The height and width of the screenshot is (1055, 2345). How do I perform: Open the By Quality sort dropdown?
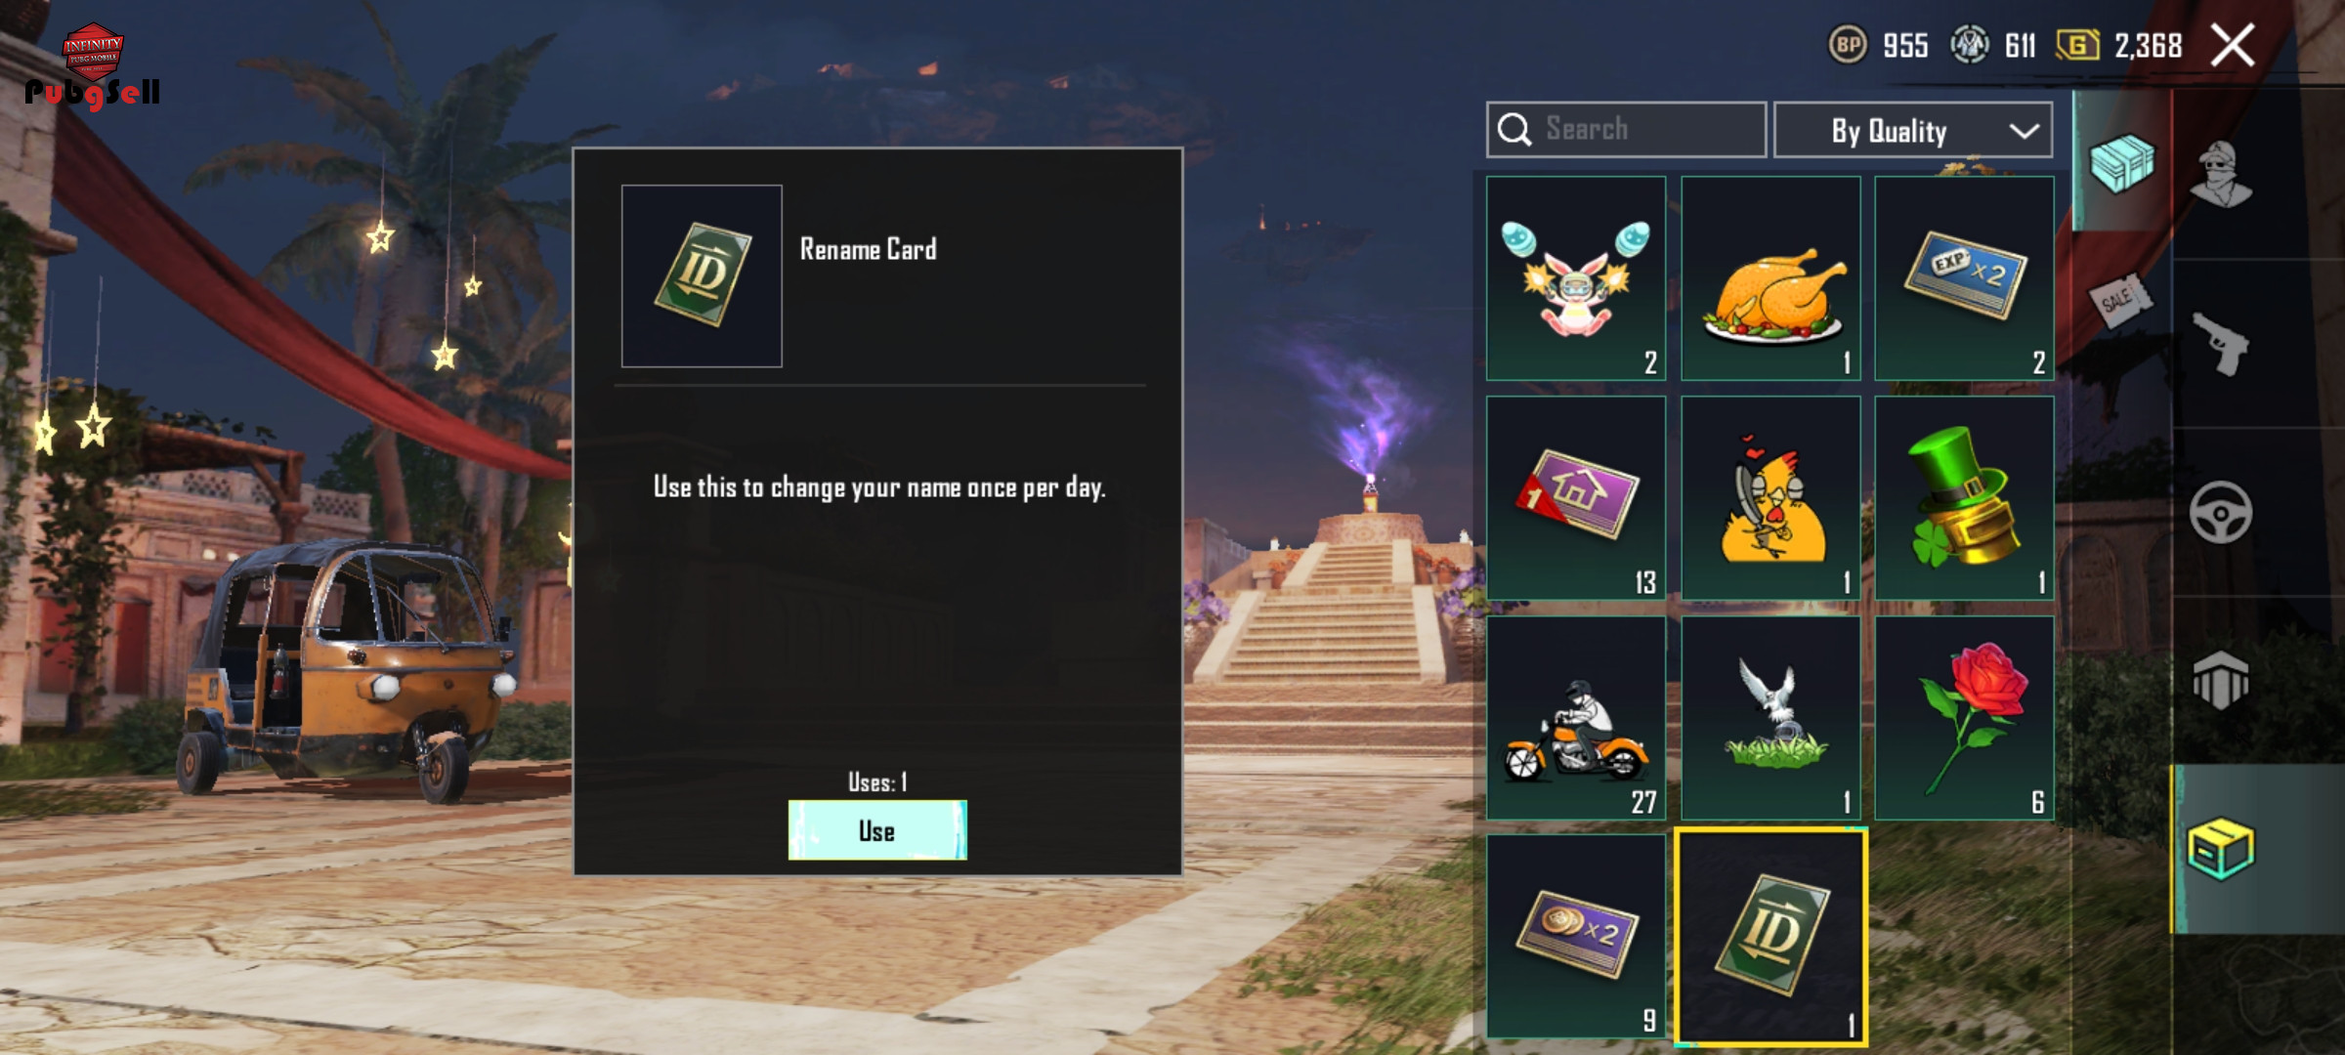click(x=1913, y=130)
